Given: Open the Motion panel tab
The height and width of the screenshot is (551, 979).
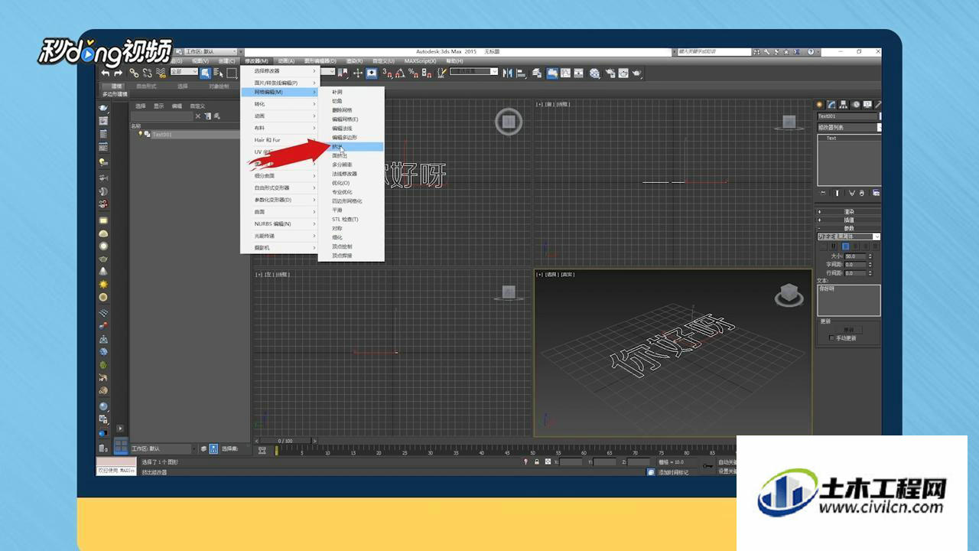Looking at the screenshot, I should 855,105.
